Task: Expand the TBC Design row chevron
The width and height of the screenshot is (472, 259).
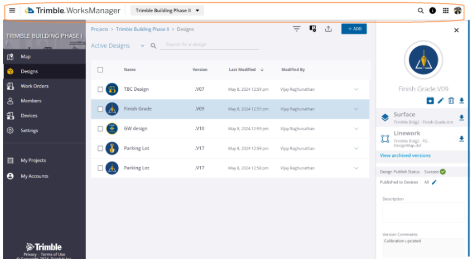Action: click(x=357, y=89)
